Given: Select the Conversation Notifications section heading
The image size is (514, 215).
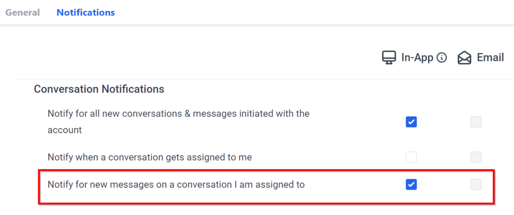Looking at the screenshot, I should pos(99,89).
